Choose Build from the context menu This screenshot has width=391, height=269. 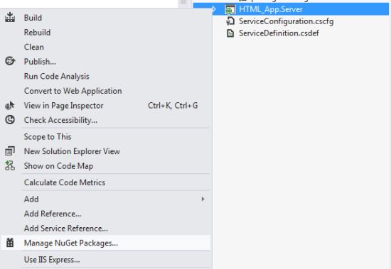(106, 18)
